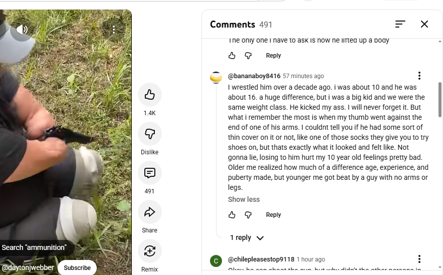Screen dimensions: 443x275
Task: Click the comments panel scrollbar
Action: coord(440,100)
